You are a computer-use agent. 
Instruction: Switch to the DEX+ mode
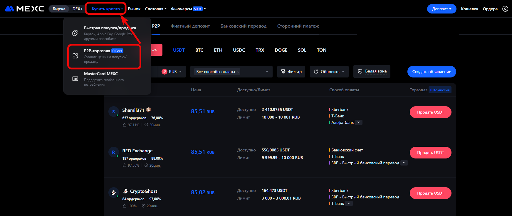tap(78, 9)
